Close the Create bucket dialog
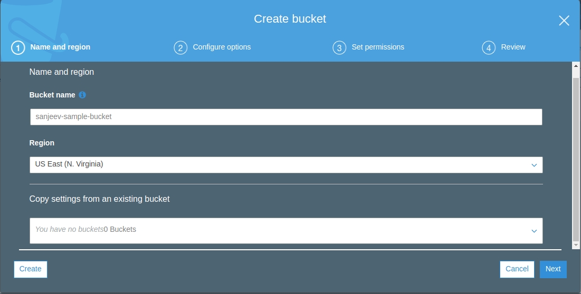The image size is (581, 294). (x=564, y=21)
